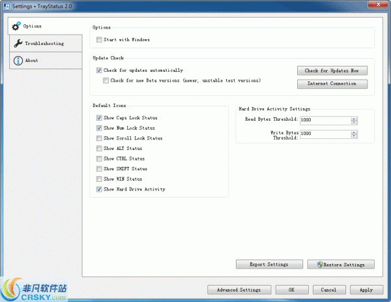
Task: Click Check for Updates Now button
Action: pyautogui.click(x=332, y=70)
